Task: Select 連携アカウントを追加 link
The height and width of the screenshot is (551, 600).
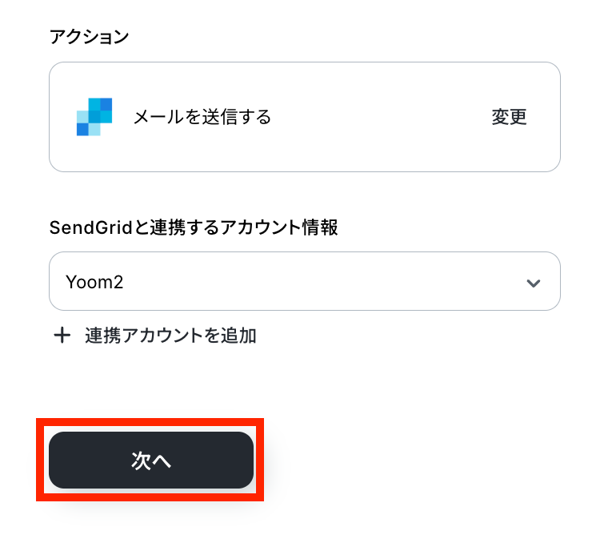Action: coord(170,336)
